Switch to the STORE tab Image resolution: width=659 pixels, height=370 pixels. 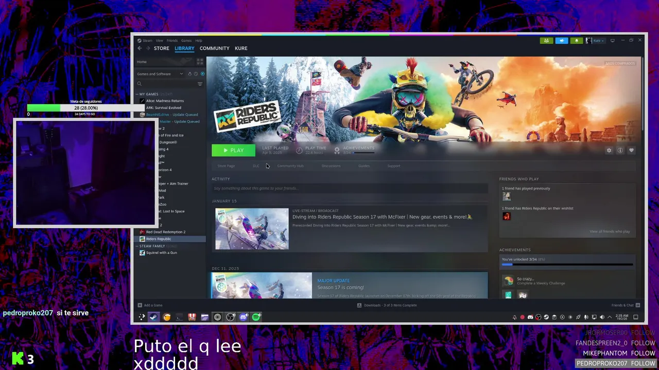pyautogui.click(x=161, y=48)
